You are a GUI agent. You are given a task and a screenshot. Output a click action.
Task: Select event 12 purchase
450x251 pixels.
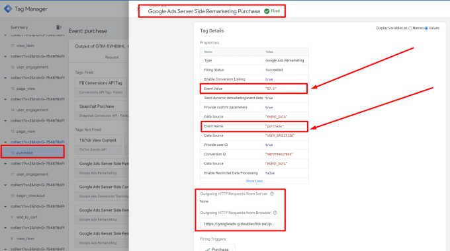click(32, 153)
